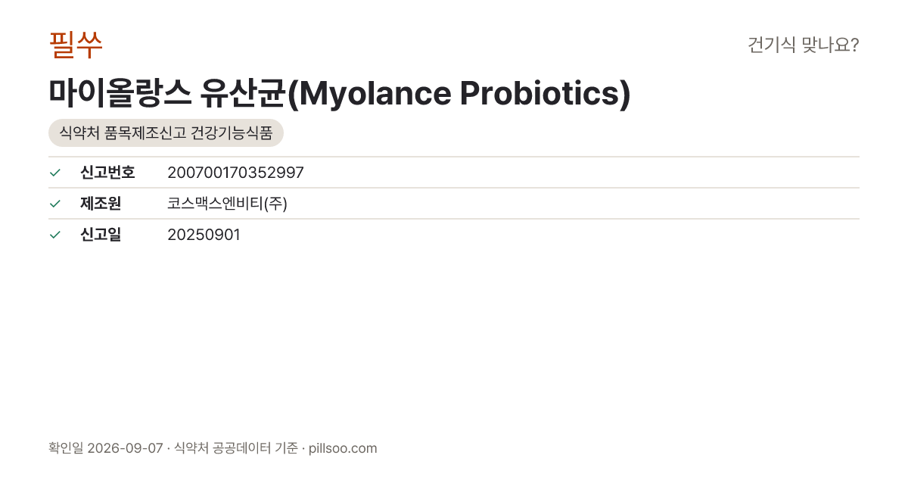Click report number 200700170352997
The image size is (908, 477).
[235, 173]
